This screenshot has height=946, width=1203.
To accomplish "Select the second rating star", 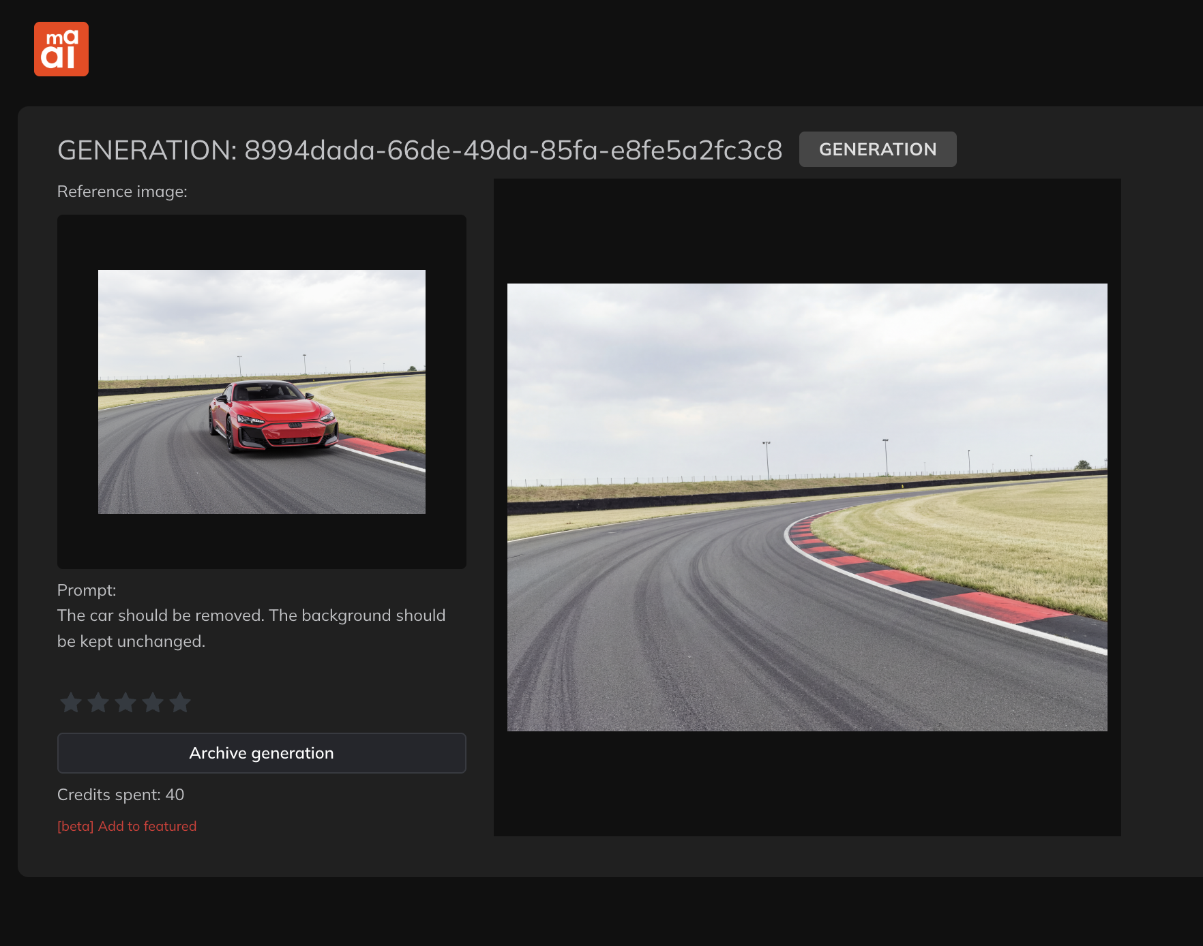I will pos(98,702).
